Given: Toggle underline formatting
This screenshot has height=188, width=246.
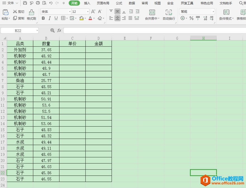Looking at the screenshot, I should click(56, 18).
